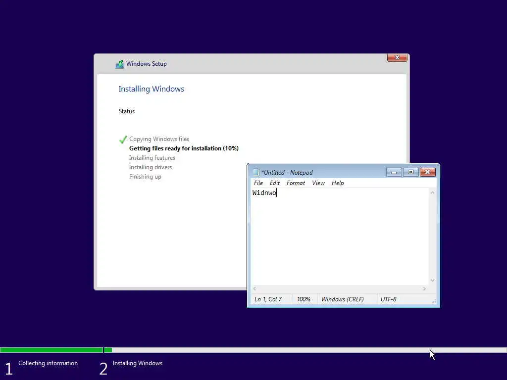Click inside the Notepad text area
The width and height of the screenshot is (507, 380).
click(x=340, y=237)
